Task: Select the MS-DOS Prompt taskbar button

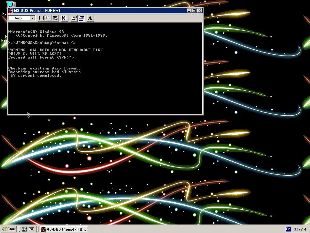Action: click(x=64, y=229)
